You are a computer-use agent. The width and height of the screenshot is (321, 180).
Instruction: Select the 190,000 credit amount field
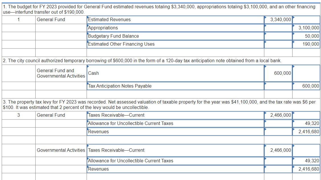(x=306, y=44)
